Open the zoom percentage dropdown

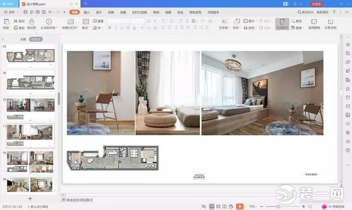pyautogui.click(x=253, y=206)
